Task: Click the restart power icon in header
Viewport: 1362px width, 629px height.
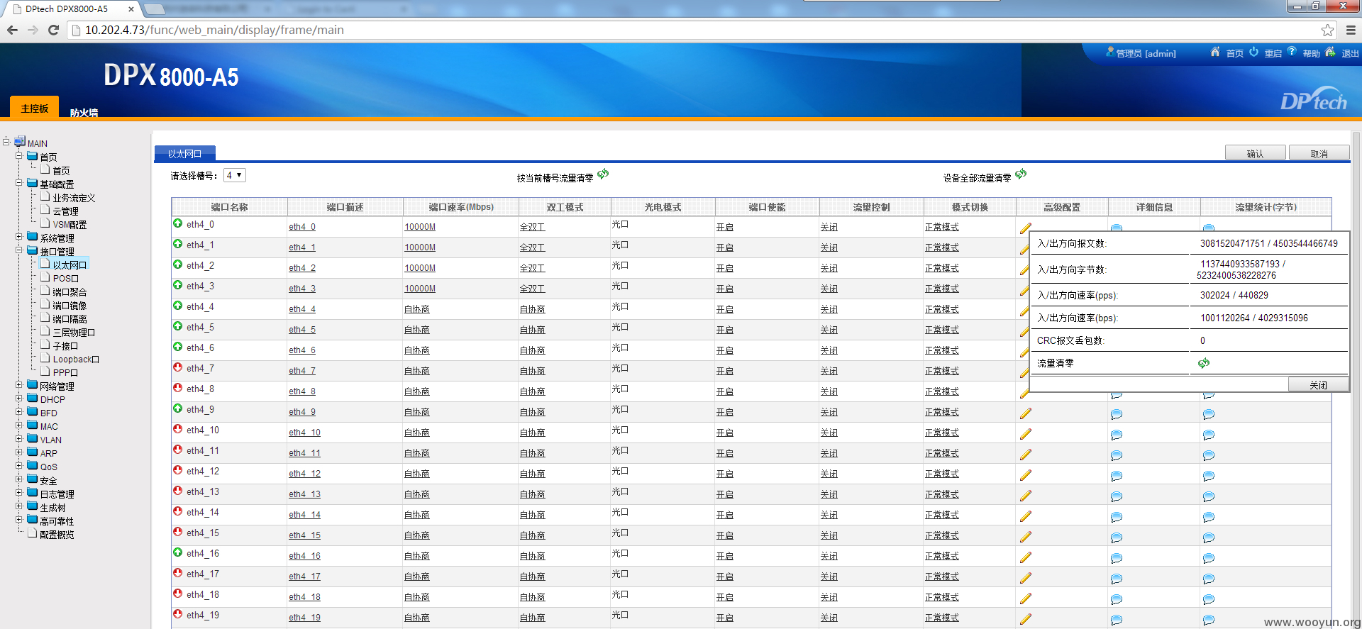Action: (1253, 52)
